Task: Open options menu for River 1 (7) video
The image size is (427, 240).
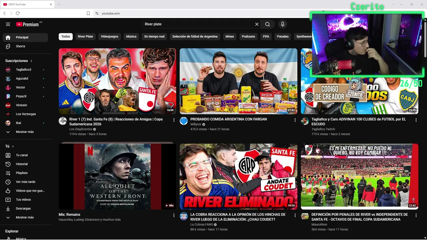Action: click(174, 120)
